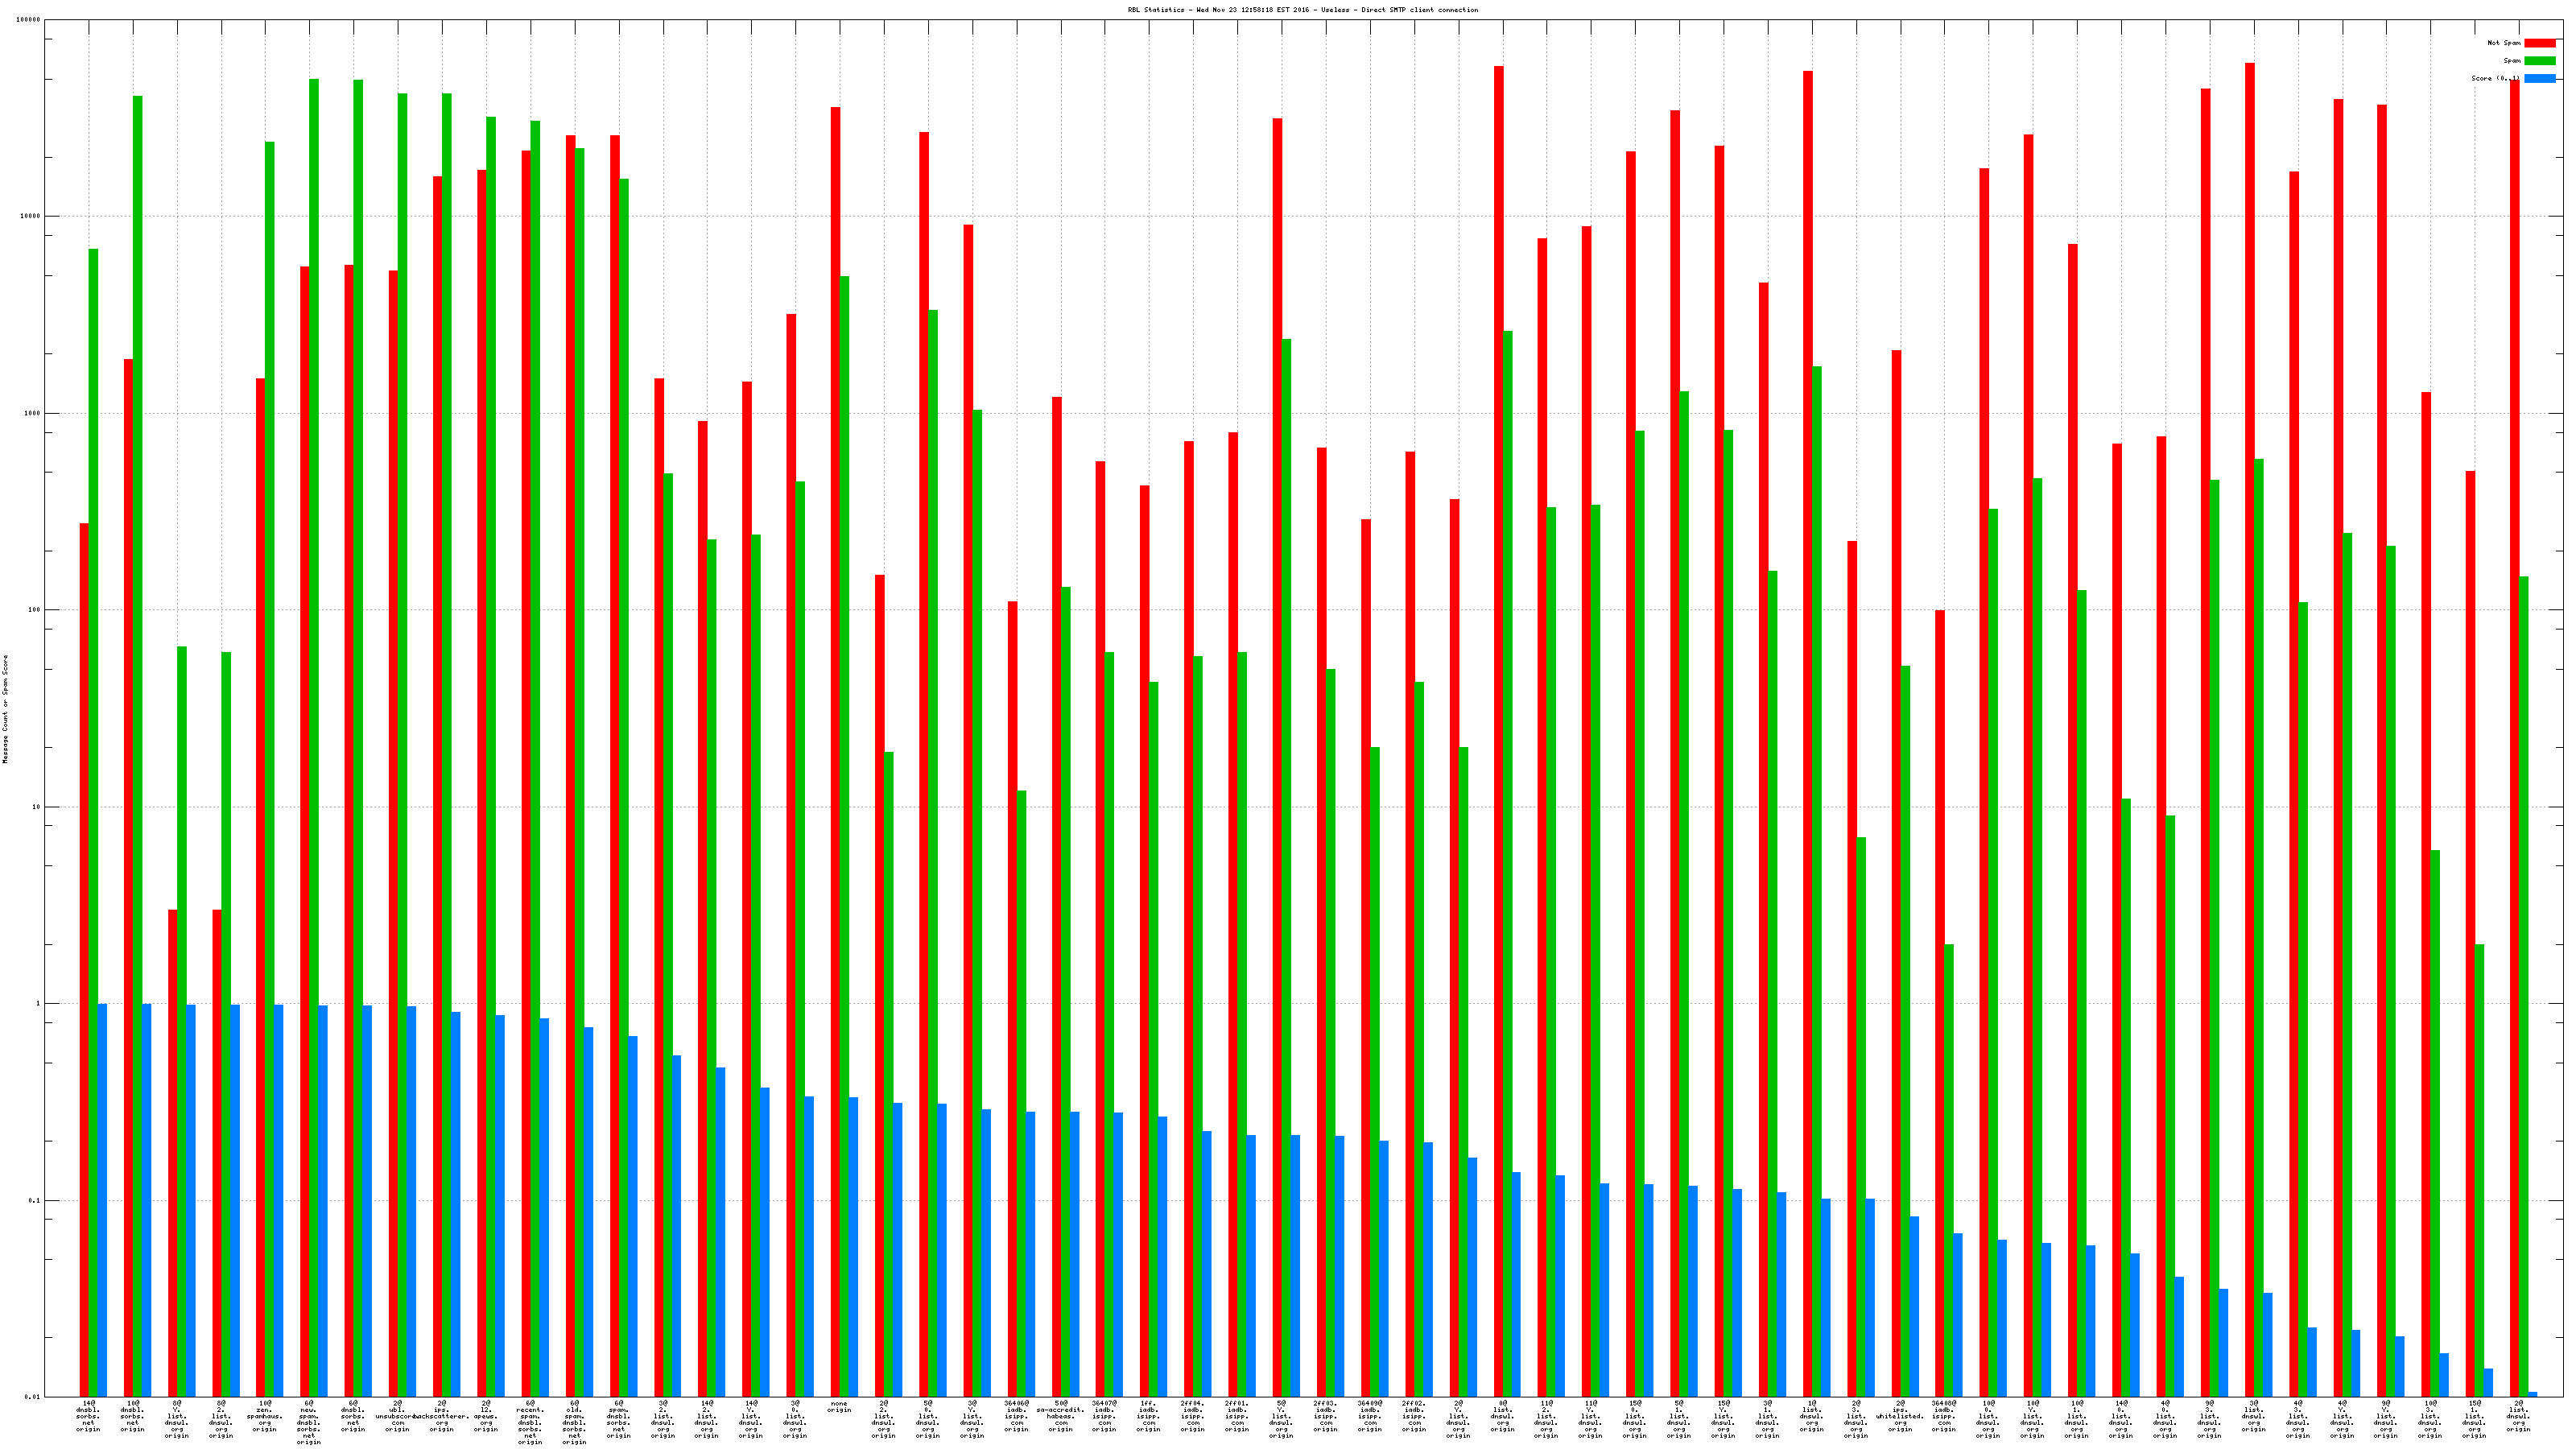Click the red Not Spam legend swatch

pos(2539,43)
